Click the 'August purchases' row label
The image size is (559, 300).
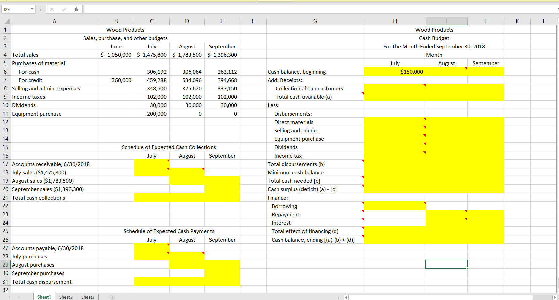coord(33,265)
